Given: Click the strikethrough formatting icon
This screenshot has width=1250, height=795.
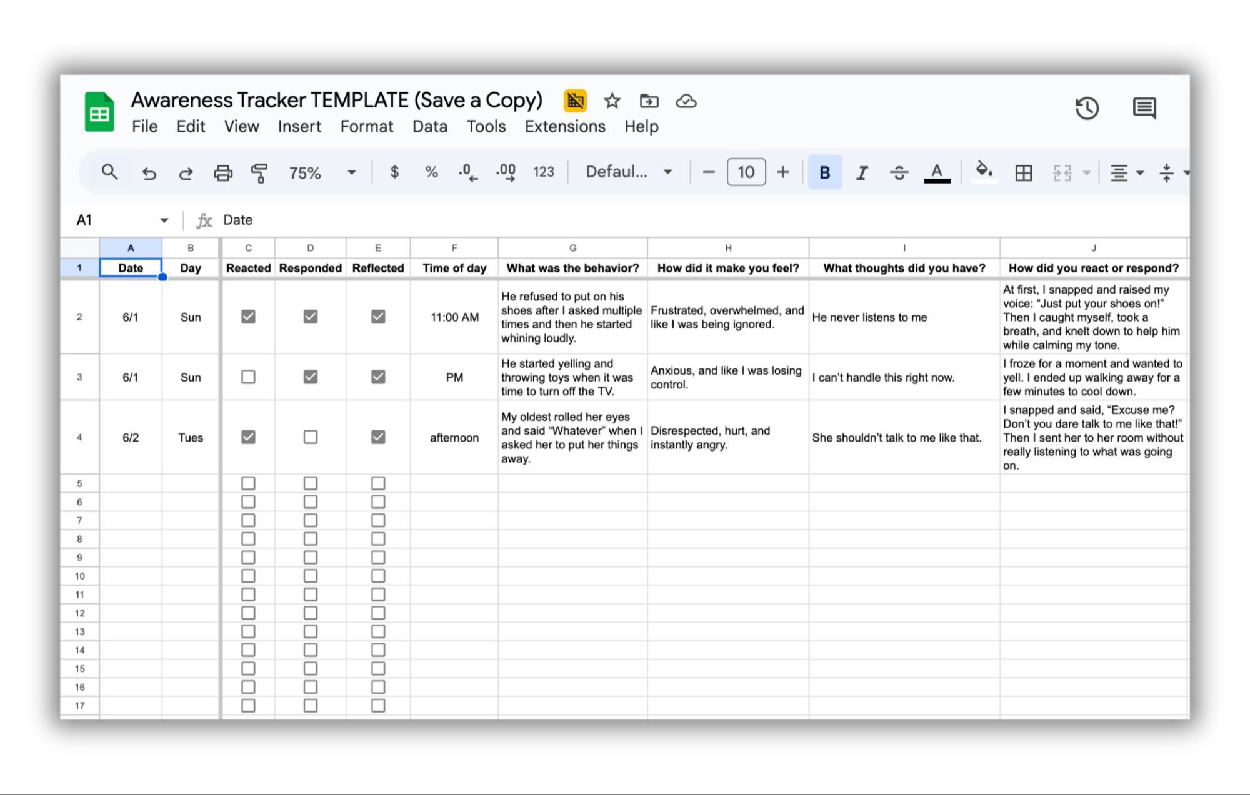Looking at the screenshot, I should pyautogui.click(x=899, y=172).
